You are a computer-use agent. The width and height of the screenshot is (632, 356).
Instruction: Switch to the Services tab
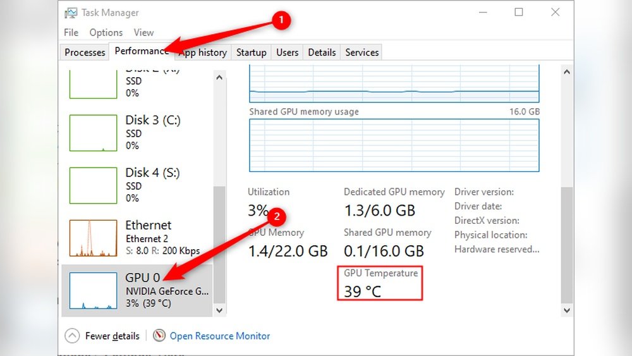pos(362,52)
